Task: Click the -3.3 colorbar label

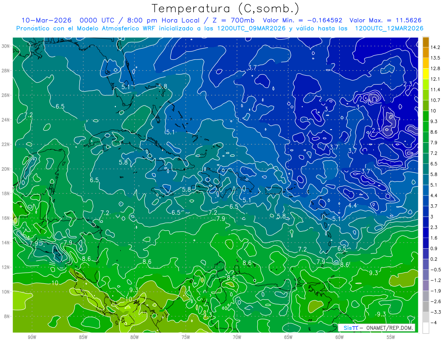Action: click(x=435, y=312)
